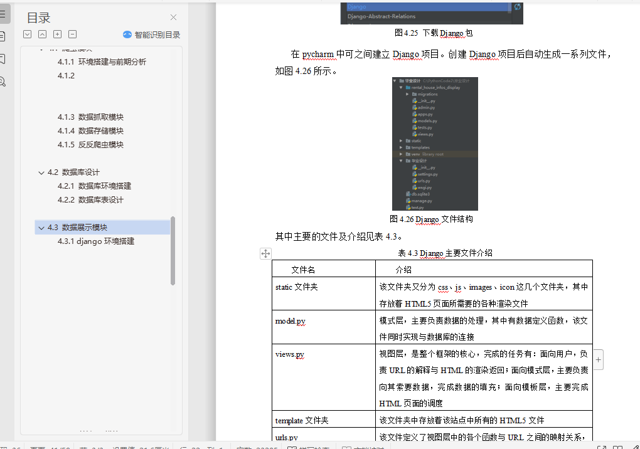Click the line 如图 4.26 所示
Viewport: 640px width, 449px height.
[306, 71]
